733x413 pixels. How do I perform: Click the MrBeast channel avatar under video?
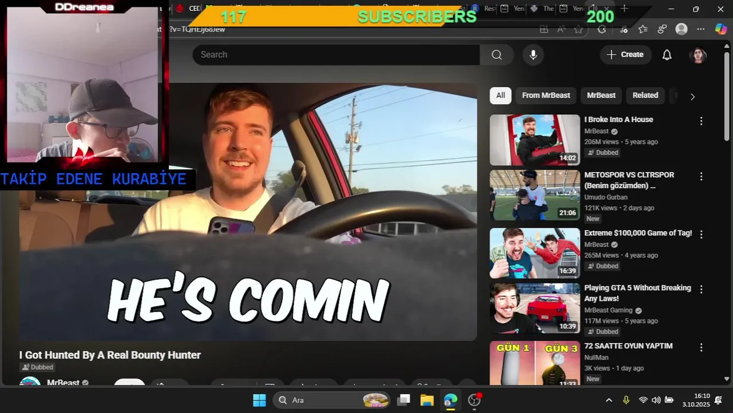30,382
